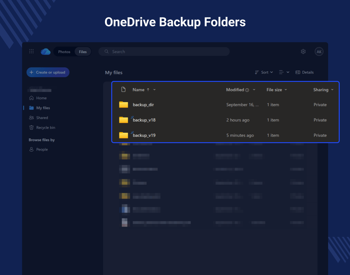Expand the Modified column chevron
The width and height of the screenshot is (350, 275).
click(x=254, y=90)
